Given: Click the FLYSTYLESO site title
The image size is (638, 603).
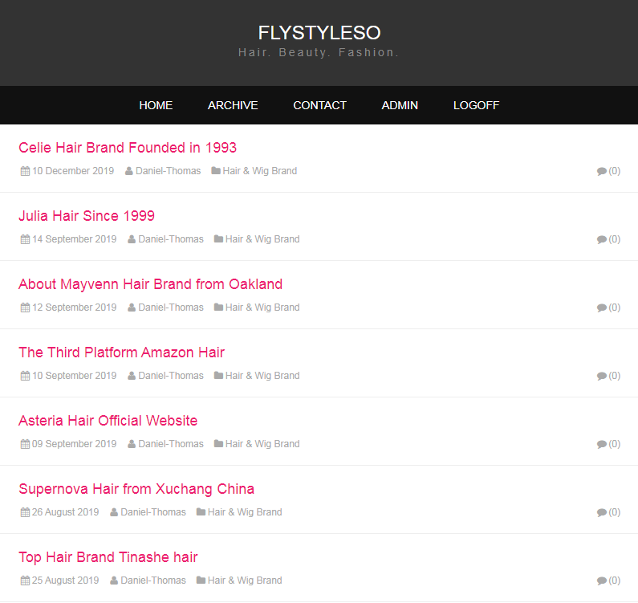Looking at the screenshot, I should click(x=319, y=33).
